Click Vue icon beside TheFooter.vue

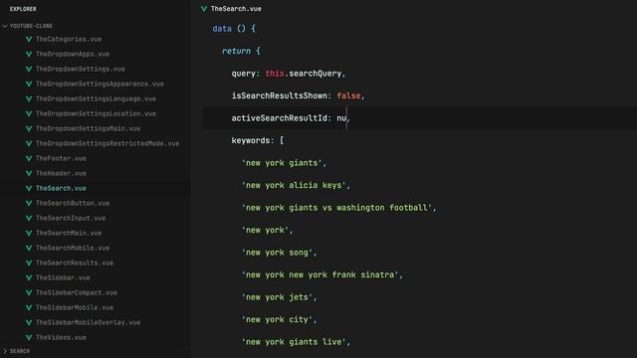tap(29, 159)
